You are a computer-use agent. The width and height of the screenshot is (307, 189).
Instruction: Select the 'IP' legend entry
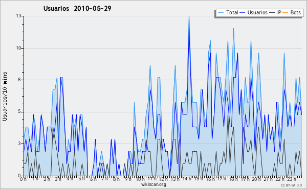click(275, 12)
